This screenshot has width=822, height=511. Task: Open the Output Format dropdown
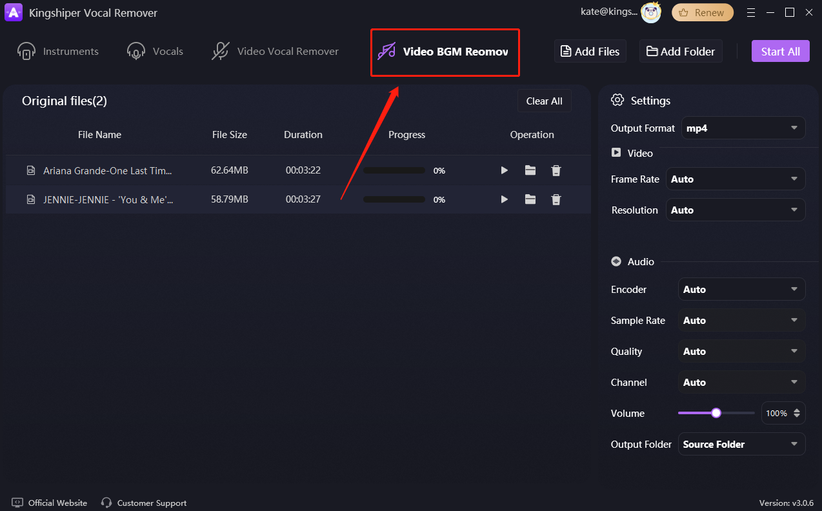[743, 128]
